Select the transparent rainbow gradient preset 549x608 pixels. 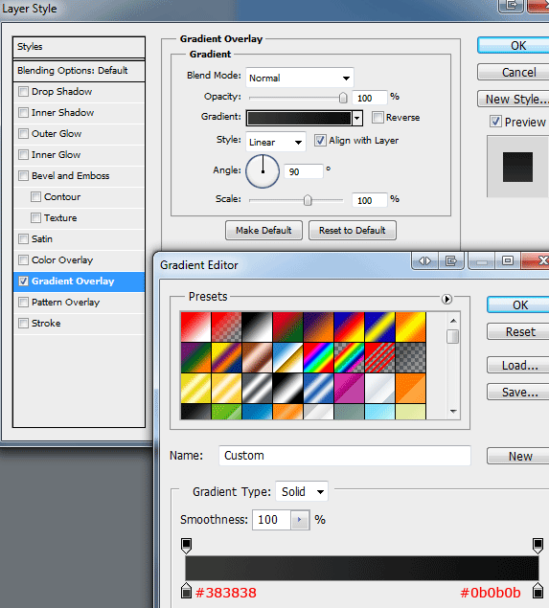coord(349,357)
